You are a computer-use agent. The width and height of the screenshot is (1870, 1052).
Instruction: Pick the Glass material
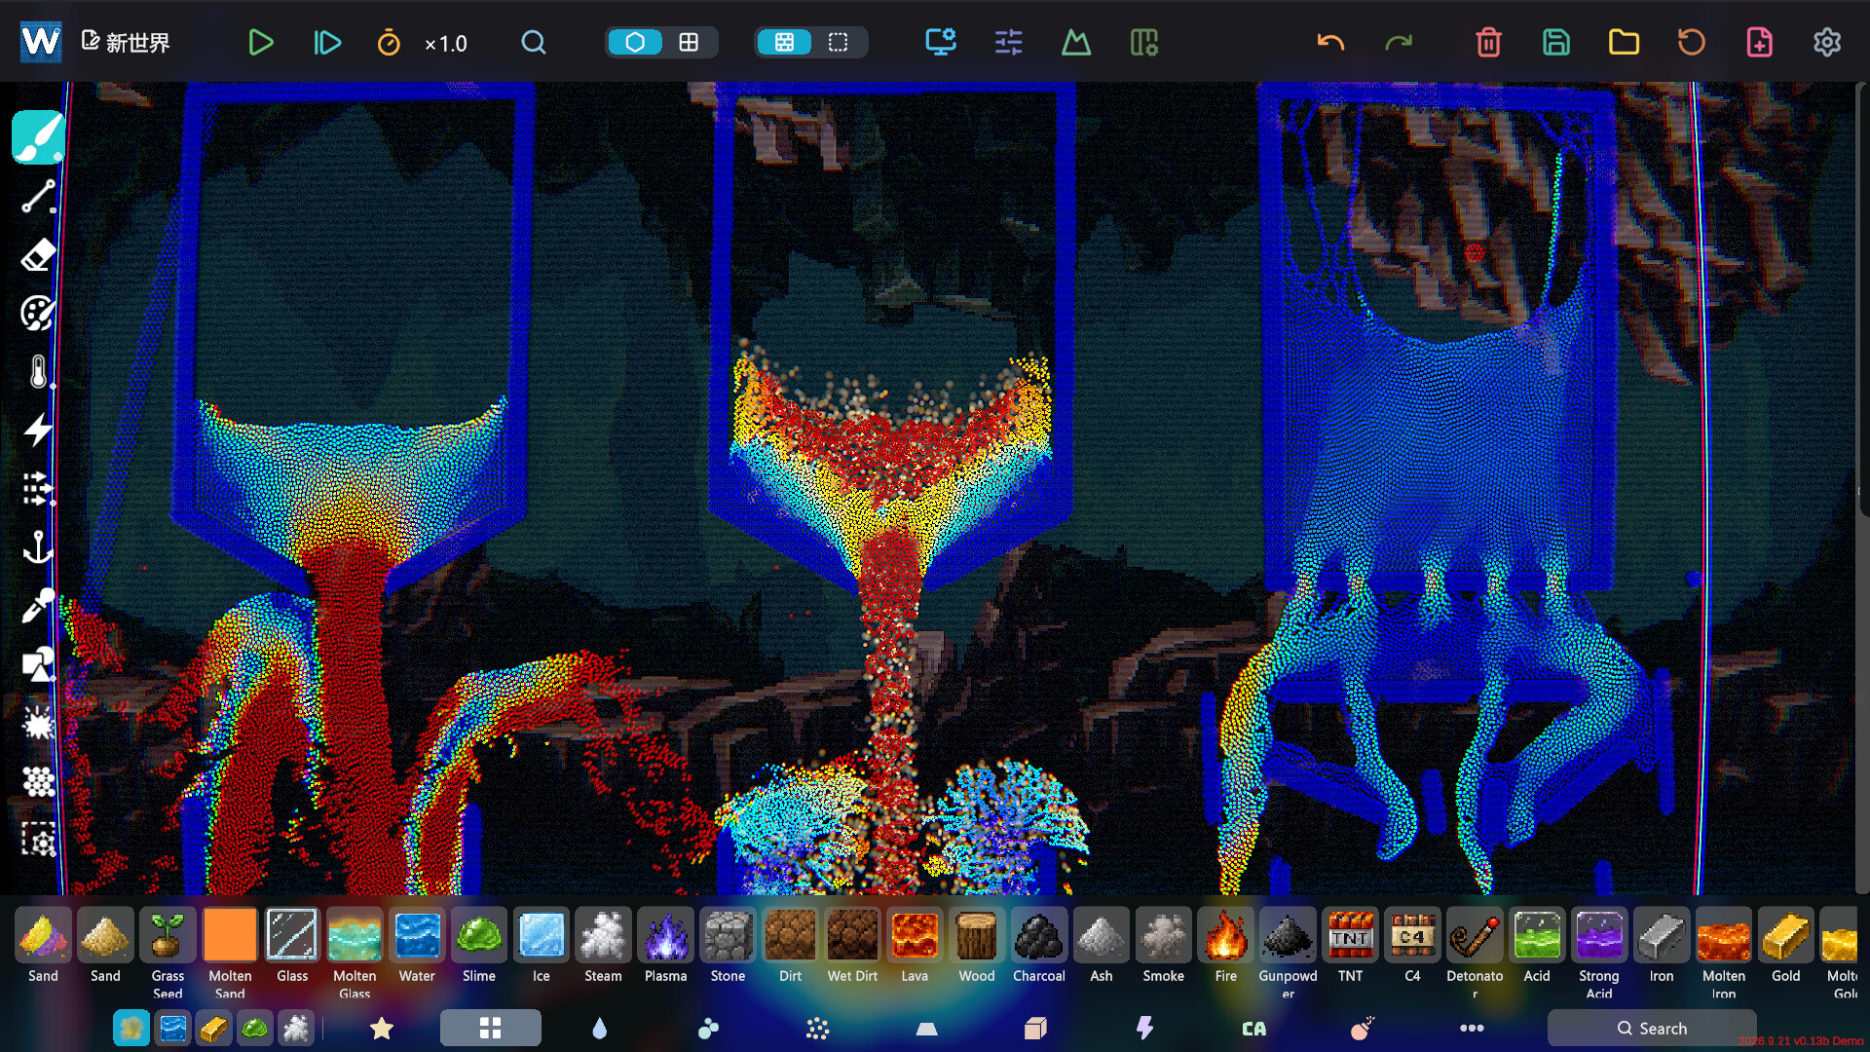pos(292,936)
